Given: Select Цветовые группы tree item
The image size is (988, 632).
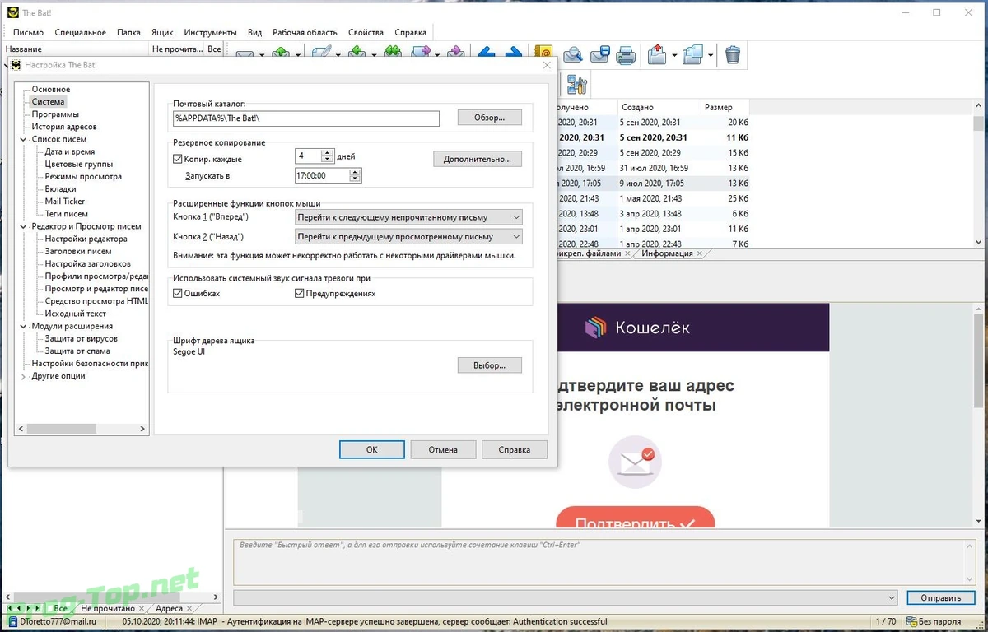Looking at the screenshot, I should [x=79, y=164].
